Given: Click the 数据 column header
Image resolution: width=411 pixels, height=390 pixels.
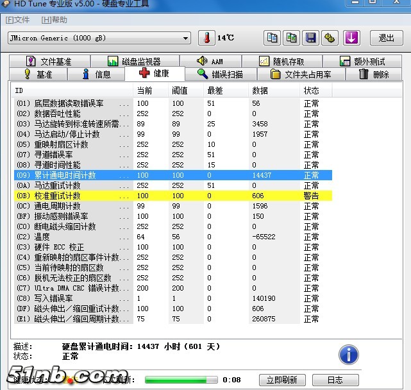Looking at the screenshot, I should (x=274, y=90).
